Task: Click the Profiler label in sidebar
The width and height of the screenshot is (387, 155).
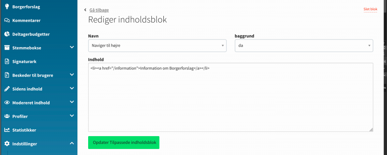Action: [x=20, y=116]
